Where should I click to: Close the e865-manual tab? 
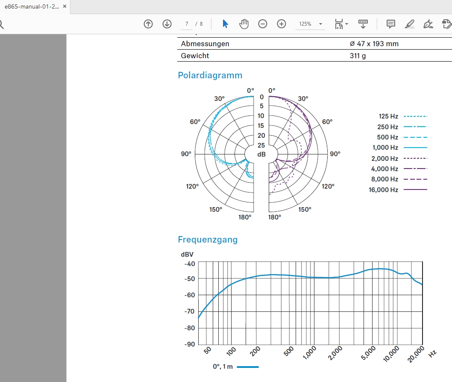(x=65, y=7)
